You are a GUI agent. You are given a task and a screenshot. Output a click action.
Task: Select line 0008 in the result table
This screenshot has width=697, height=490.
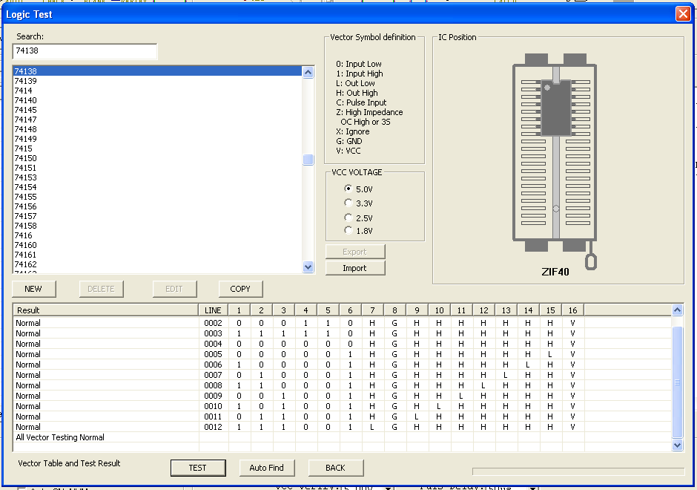tap(343, 385)
